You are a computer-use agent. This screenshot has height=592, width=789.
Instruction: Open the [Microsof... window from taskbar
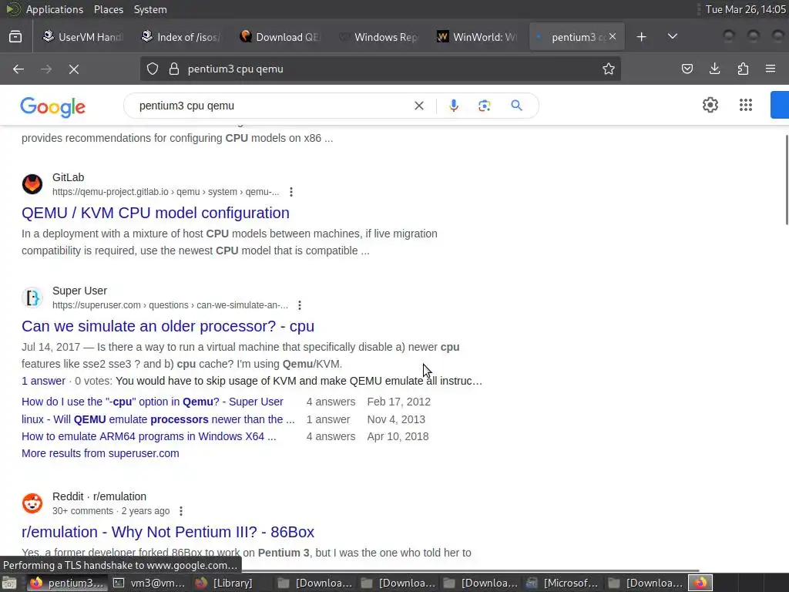562,583
